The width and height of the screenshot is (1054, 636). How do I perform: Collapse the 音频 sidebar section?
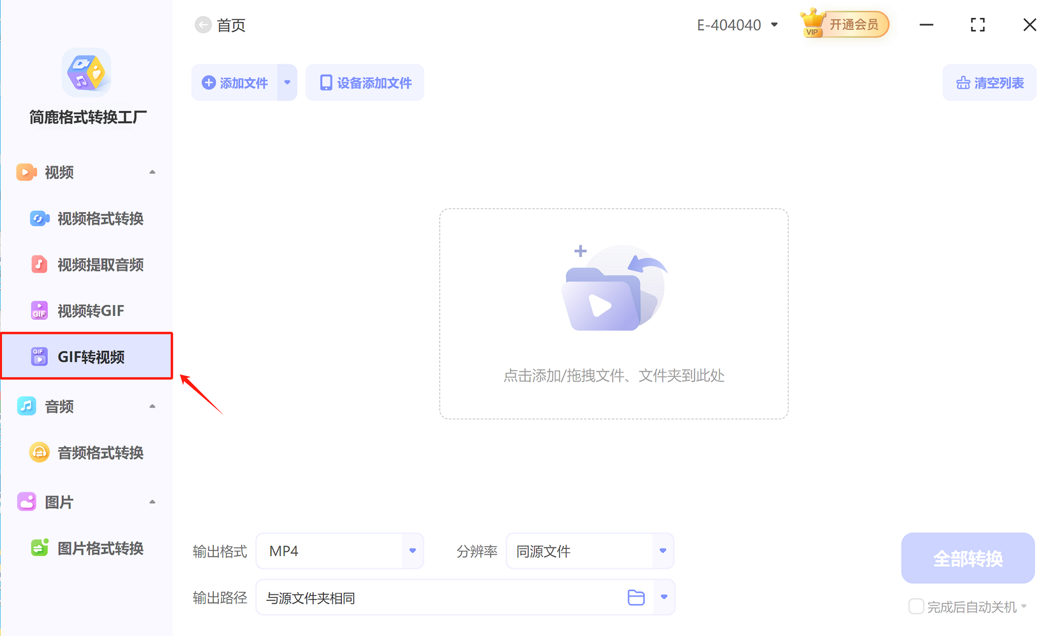click(x=152, y=406)
